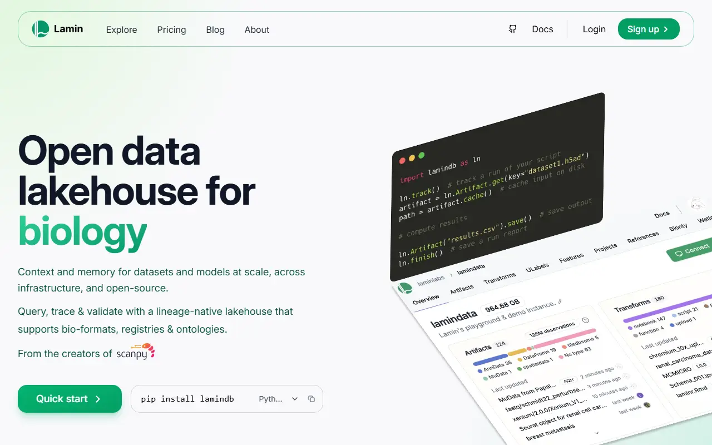Click the scanpy logo
This screenshot has width=712, height=445.
[136, 352]
